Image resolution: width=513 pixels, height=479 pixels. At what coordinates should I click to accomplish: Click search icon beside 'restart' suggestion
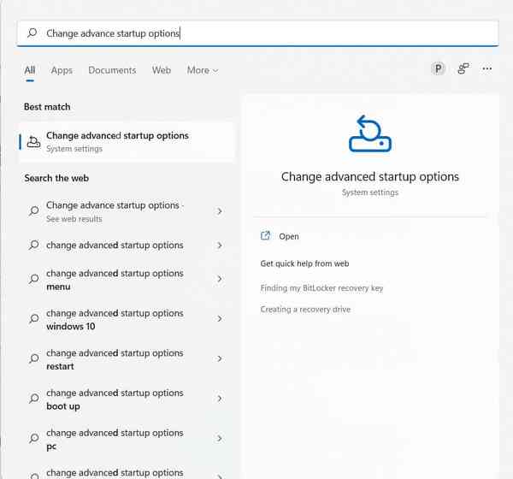(33, 359)
